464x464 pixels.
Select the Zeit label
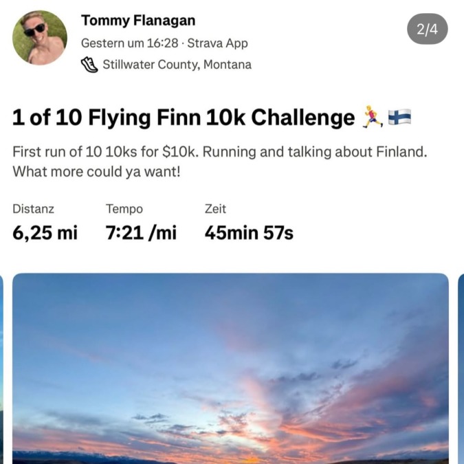[x=215, y=209]
